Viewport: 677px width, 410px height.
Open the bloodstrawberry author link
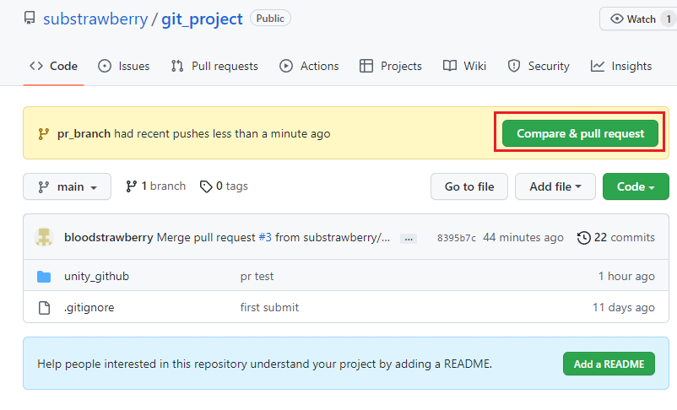tap(108, 237)
